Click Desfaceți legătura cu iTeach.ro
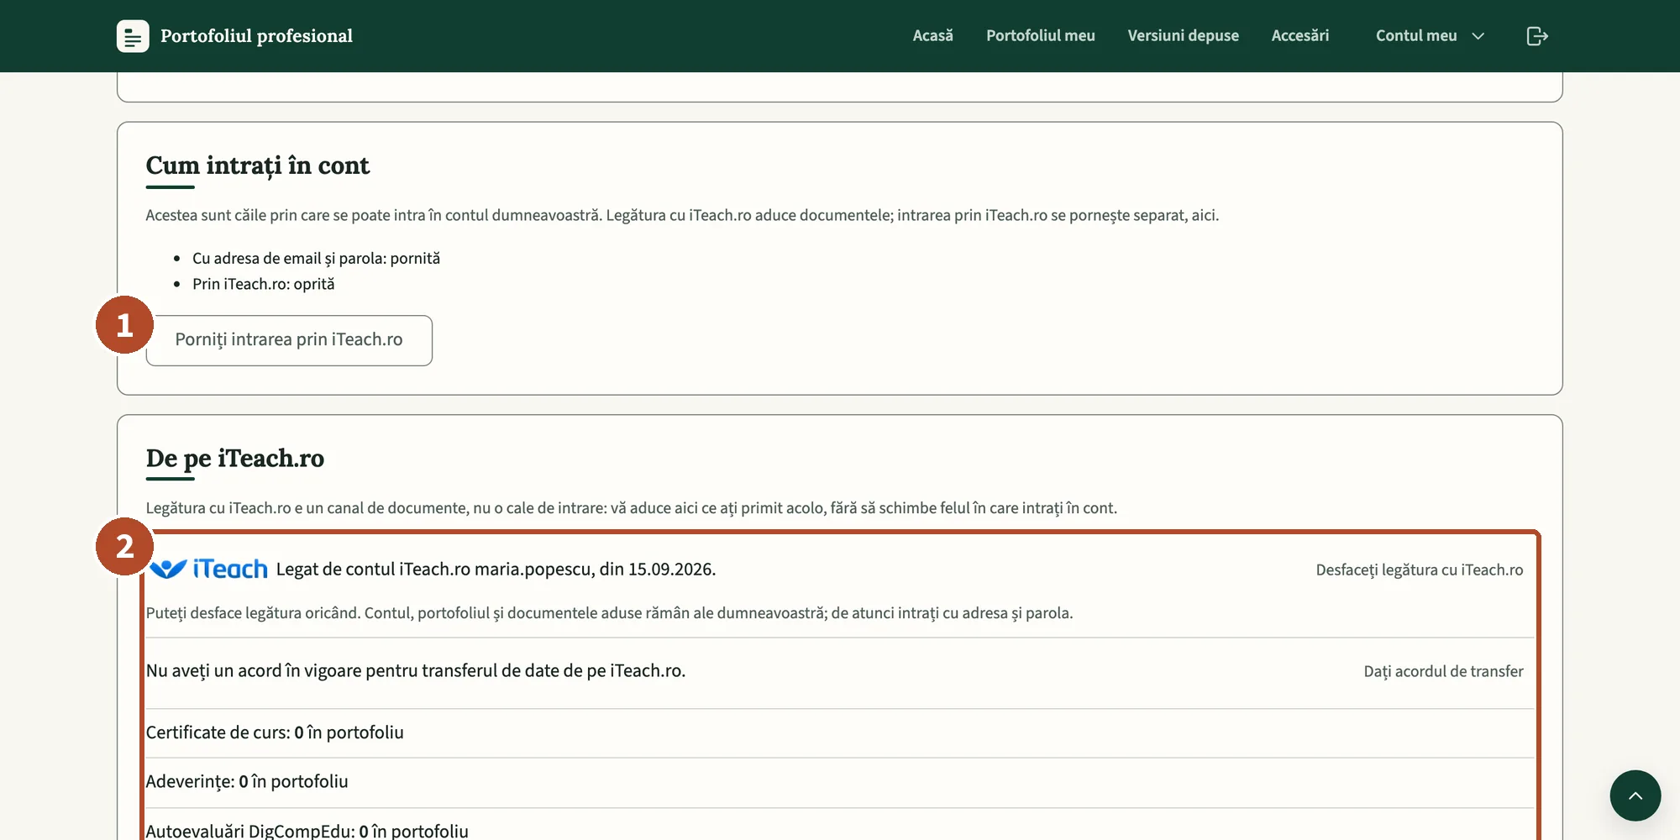Screen dimensions: 1680x840 (x=1420, y=570)
